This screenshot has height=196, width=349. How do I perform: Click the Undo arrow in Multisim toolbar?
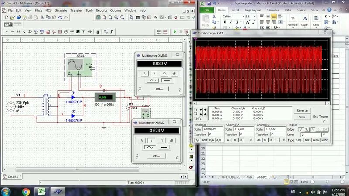(60, 17)
